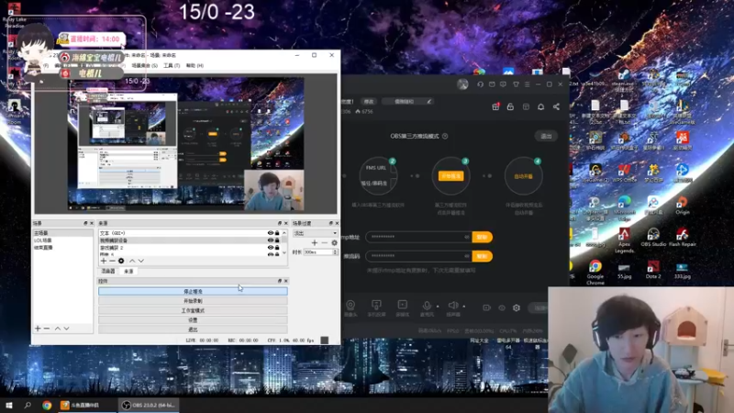Click help icon beside OBS第三方推流模式 title

point(445,136)
